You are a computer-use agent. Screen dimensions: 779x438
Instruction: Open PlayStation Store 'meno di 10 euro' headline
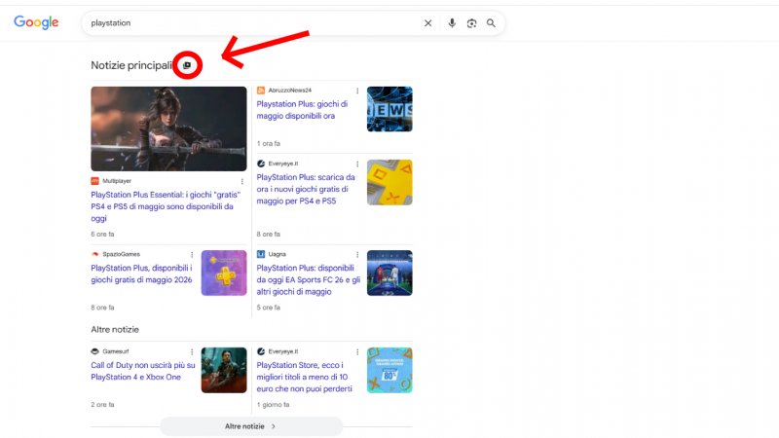pyautogui.click(x=305, y=377)
